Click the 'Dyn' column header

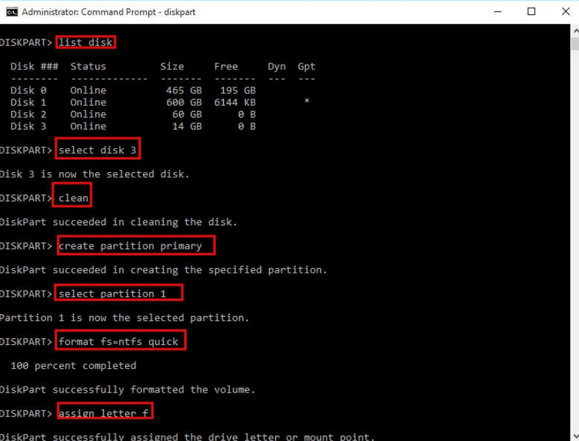click(x=277, y=67)
